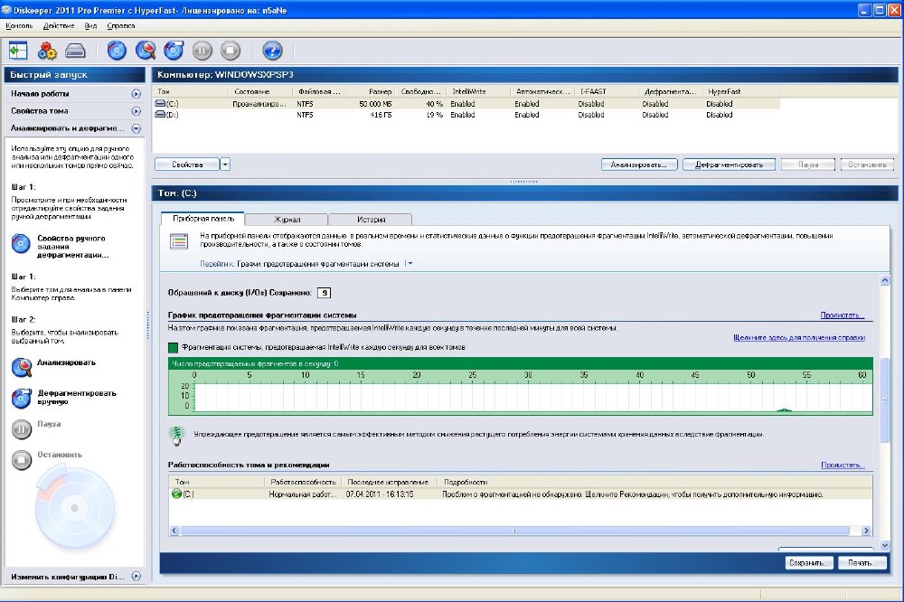904x602 pixels.
Task: Click the dashboard list icon beside the description
Action: click(179, 241)
